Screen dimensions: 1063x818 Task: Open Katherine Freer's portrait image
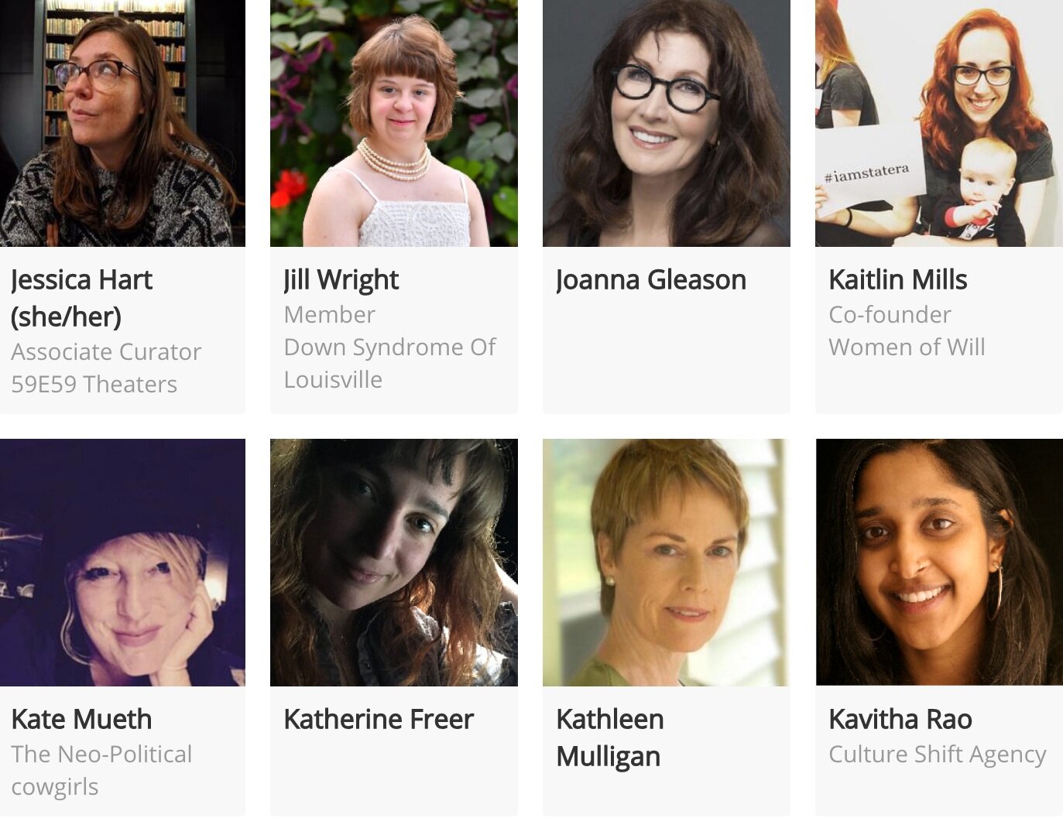click(394, 563)
